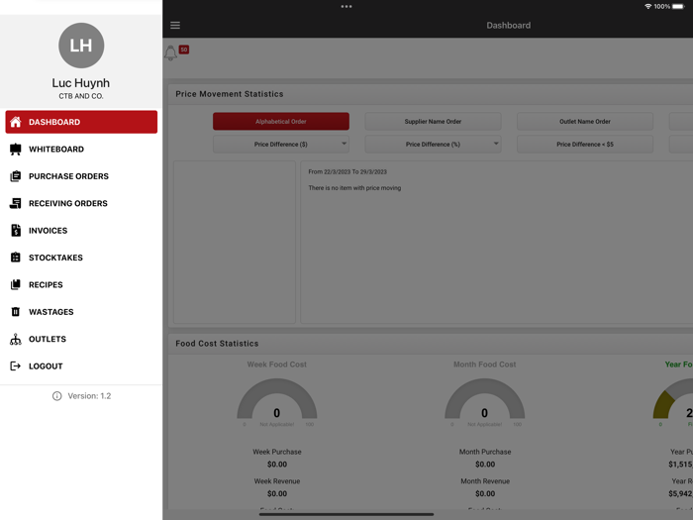Screen dimensions: 693x520
Task: Click the Food Cost Statistics header
Action: [x=217, y=344]
